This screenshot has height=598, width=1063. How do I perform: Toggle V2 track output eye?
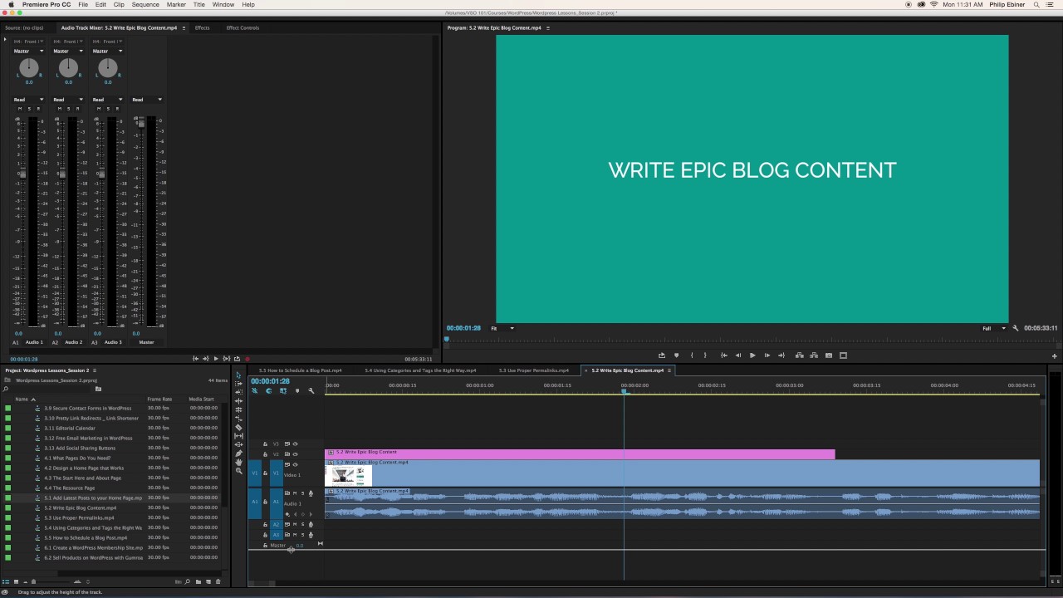click(x=295, y=454)
